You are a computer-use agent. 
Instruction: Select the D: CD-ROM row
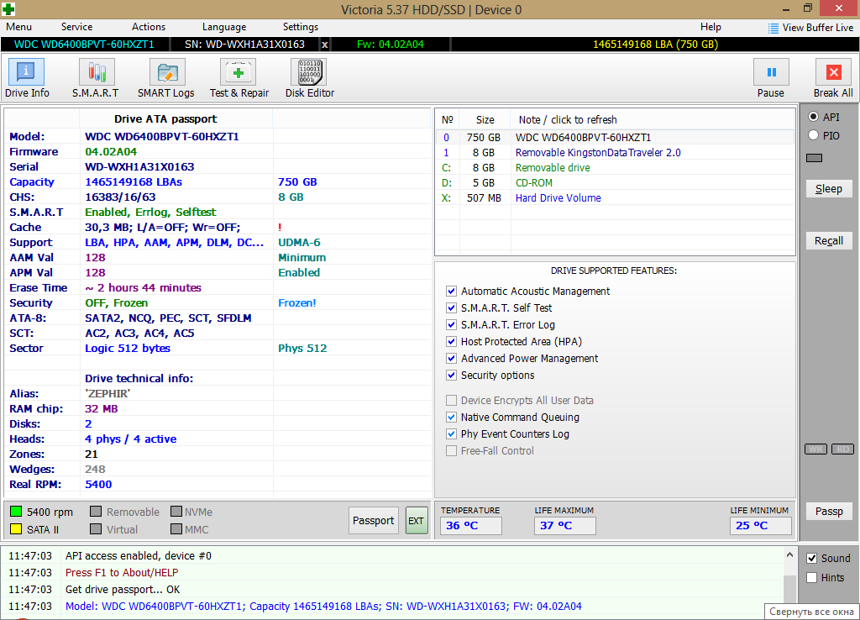click(x=615, y=182)
